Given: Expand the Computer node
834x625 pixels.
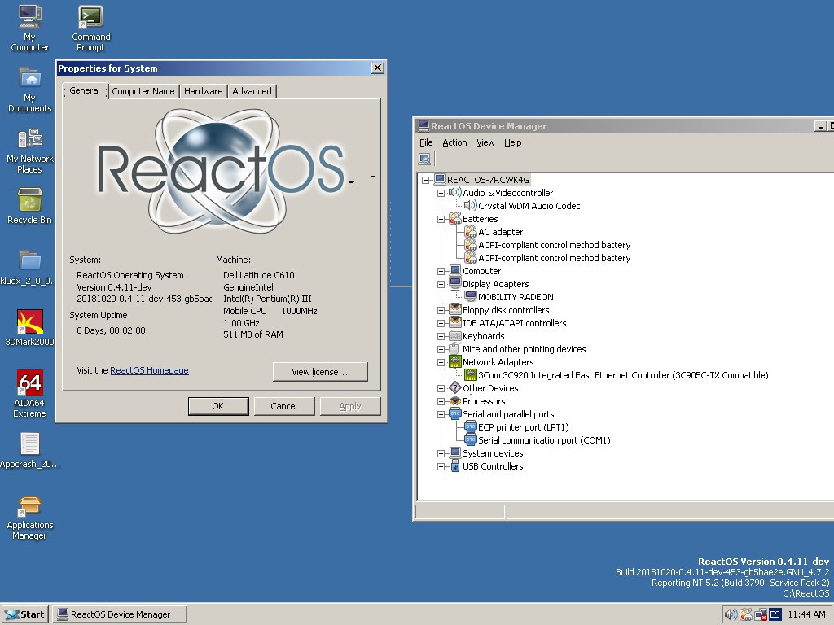Looking at the screenshot, I should [x=441, y=271].
